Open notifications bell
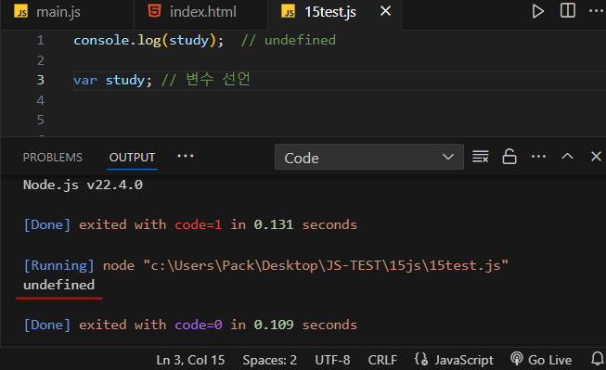606x370 pixels. pos(597,359)
